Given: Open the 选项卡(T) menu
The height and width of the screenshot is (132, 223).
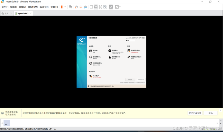Looking at the screenshot, I should click(44, 7).
